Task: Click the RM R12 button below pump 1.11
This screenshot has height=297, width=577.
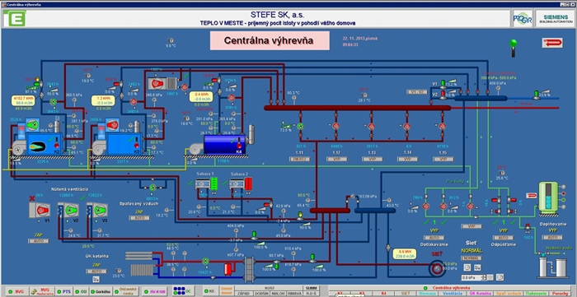Action: 299,159
